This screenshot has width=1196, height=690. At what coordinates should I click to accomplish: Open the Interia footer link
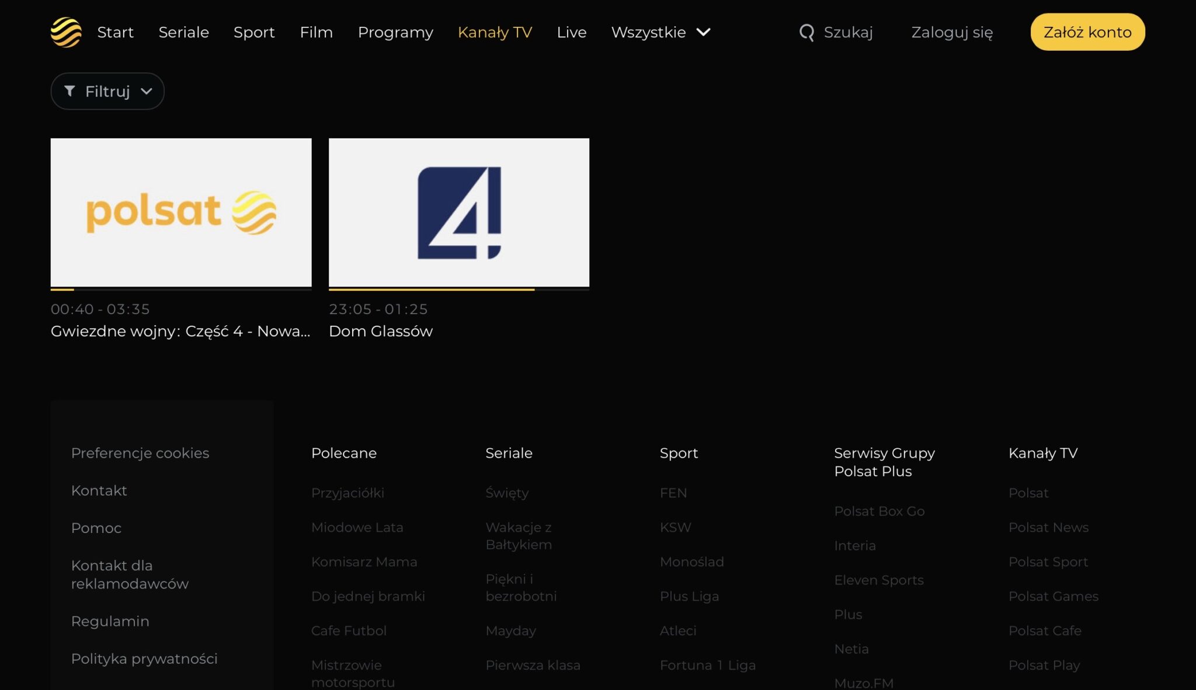[x=855, y=545]
